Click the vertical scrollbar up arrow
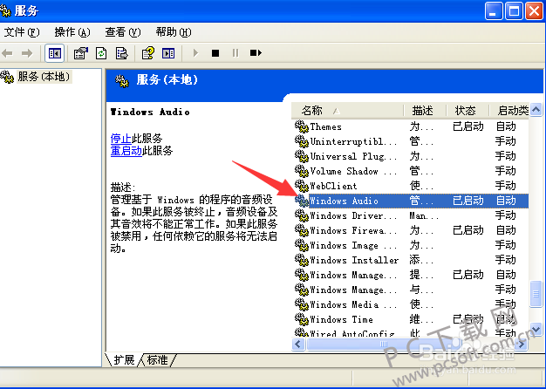 tap(536, 110)
